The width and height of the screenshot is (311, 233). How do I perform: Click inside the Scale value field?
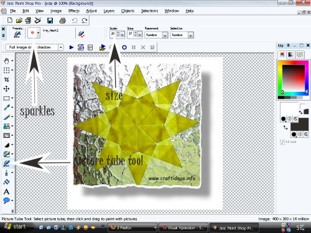[113, 34]
